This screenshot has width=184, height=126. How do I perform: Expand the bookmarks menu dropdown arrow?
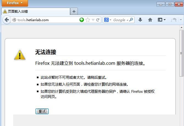click(164, 20)
